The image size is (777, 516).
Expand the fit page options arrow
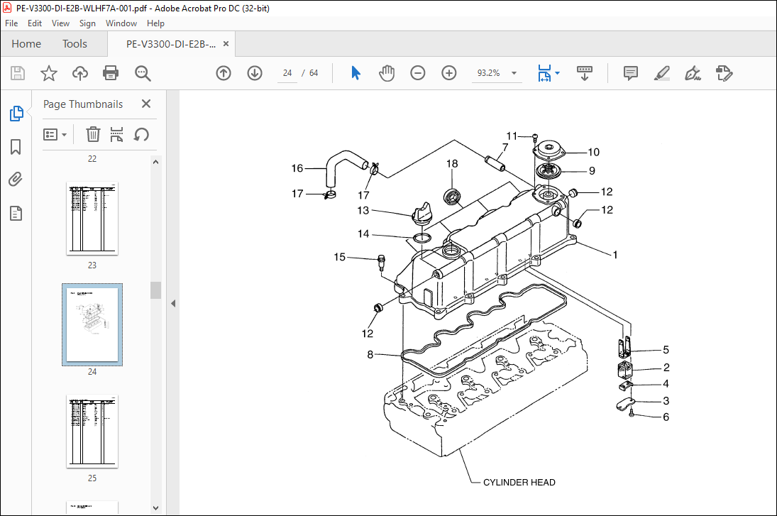pos(558,73)
